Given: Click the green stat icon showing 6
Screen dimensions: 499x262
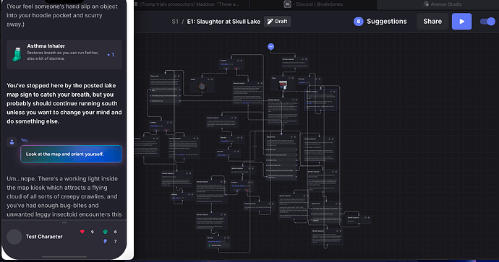Looking at the screenshot, I should pos(106,232).
